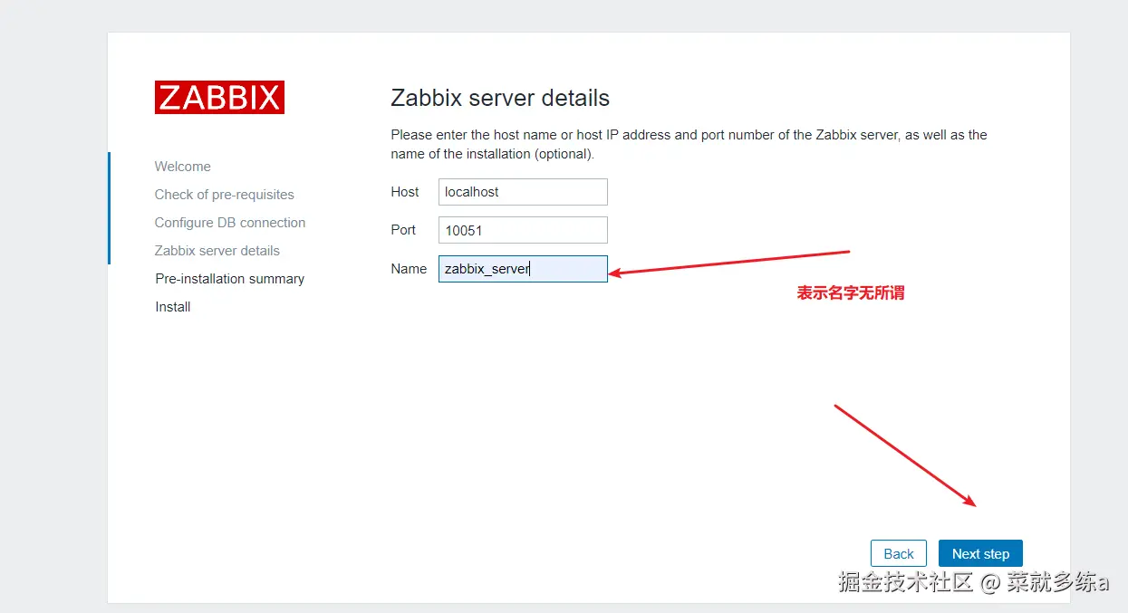Click the Port label text
This screenshot has width=1128, height=613.
coord(403,230)
